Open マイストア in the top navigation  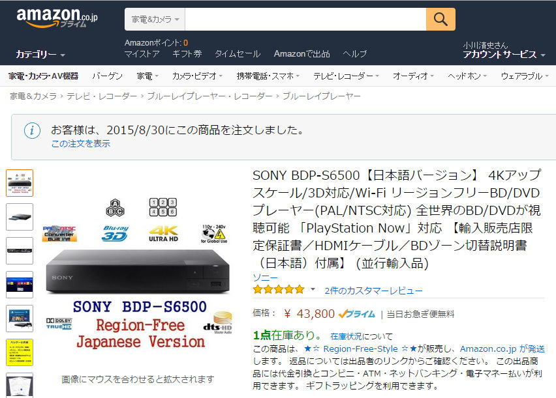142,54
